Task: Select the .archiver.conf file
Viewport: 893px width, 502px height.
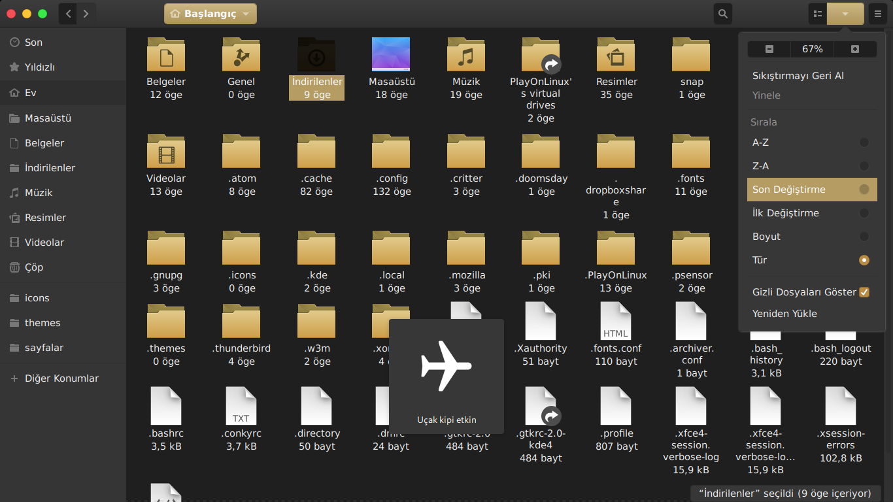Action: 691,321
